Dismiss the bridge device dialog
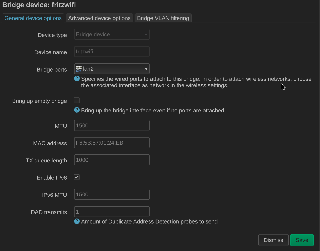The image size is (320, 251). pyautogui.click(x=273, y=240)
